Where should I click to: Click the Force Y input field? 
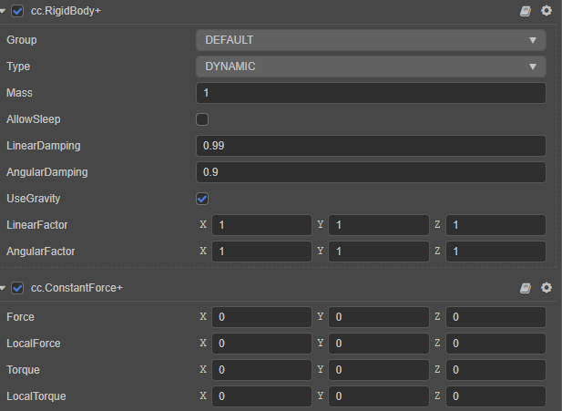coord(378,317)
